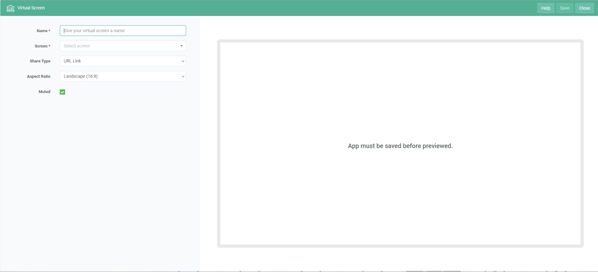Screen dimensions: 598x272
Task: Click the Aspect Ratio label
Action: [x=38, y=76]
